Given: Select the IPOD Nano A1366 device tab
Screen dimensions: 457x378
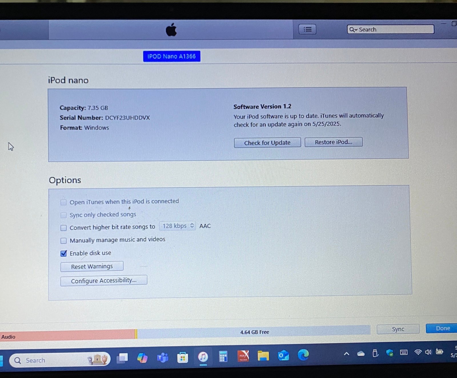Looking at the screenshot, I should click(x=172, y=56).
